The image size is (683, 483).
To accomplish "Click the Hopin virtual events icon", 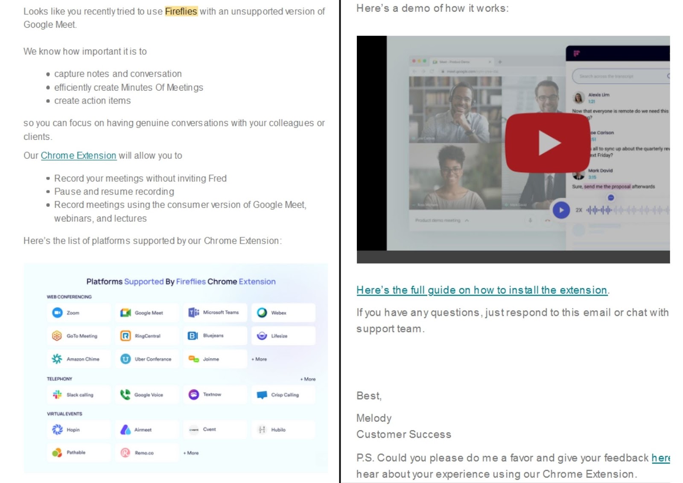I will pyautogui.click(x=57, y=430).
